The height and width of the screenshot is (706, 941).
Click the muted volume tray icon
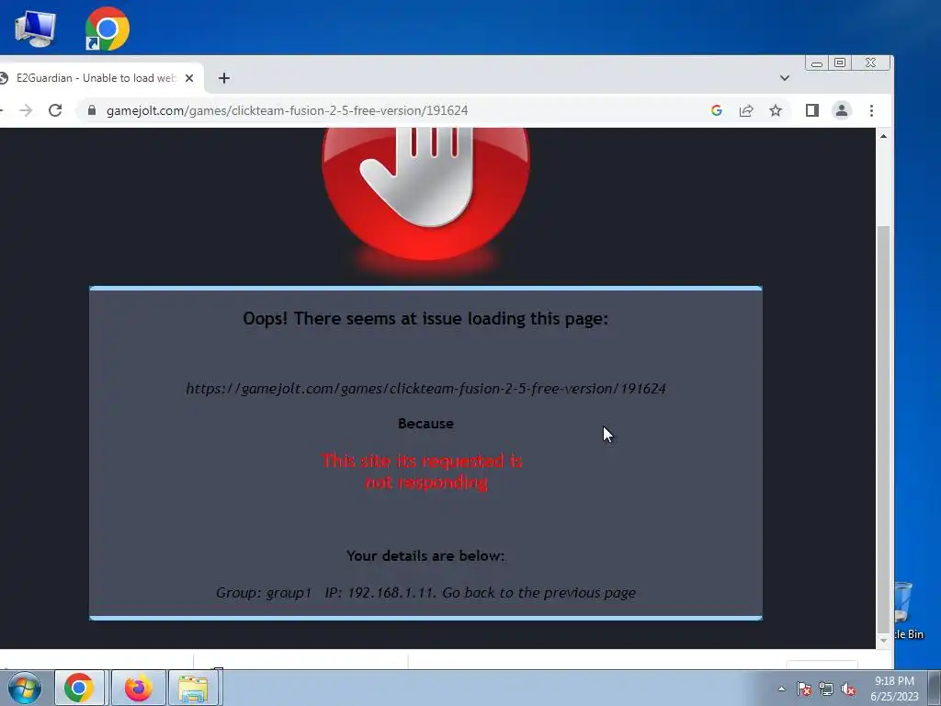(x=848, y=689)
